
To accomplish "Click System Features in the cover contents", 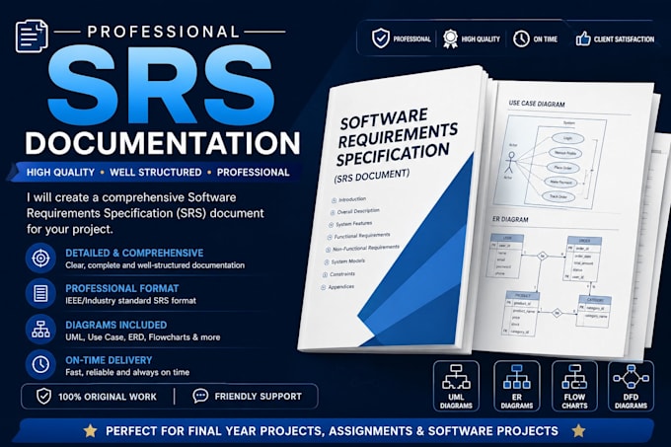I will pos(353,224).
